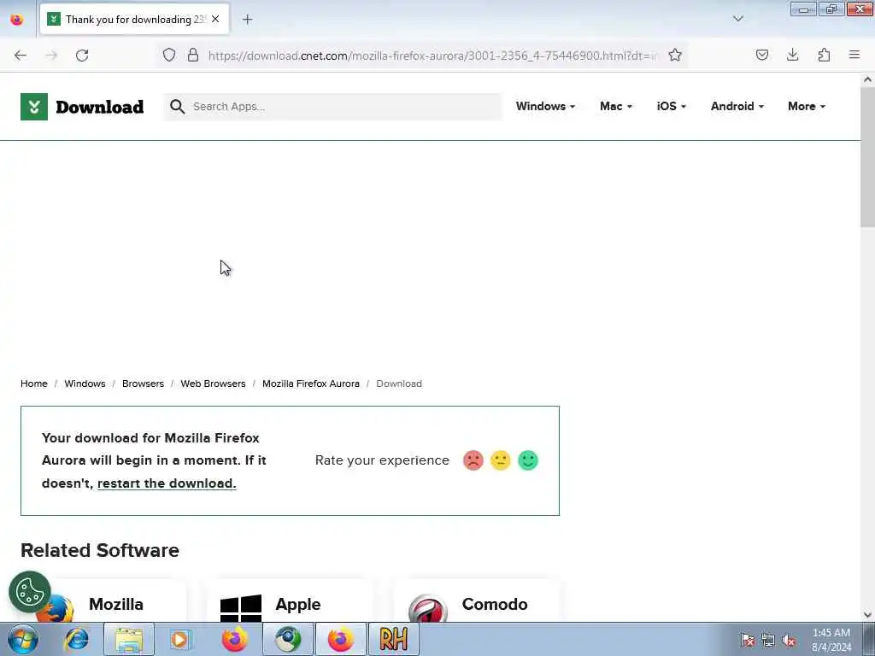Screen dimensions: 875x656
Task: Click 'restart the download' link
Action: (167, 483)
